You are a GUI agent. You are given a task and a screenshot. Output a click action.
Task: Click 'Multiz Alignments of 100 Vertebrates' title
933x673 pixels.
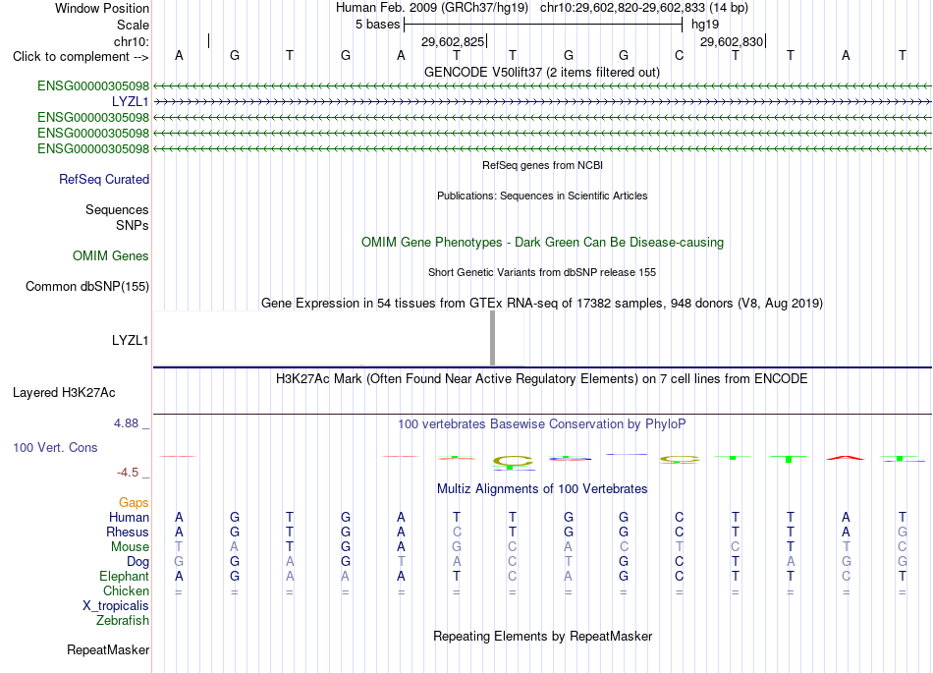(x=542, y=489)
